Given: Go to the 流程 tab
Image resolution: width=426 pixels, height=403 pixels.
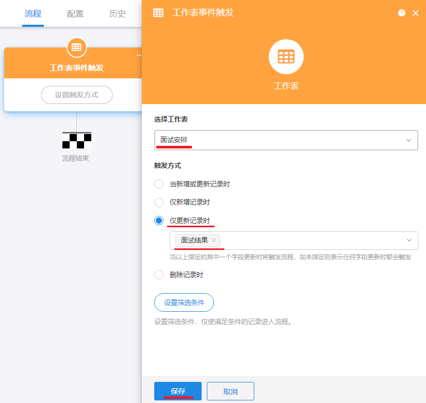Looking at the screenshot, I should [x=33, y=14].
